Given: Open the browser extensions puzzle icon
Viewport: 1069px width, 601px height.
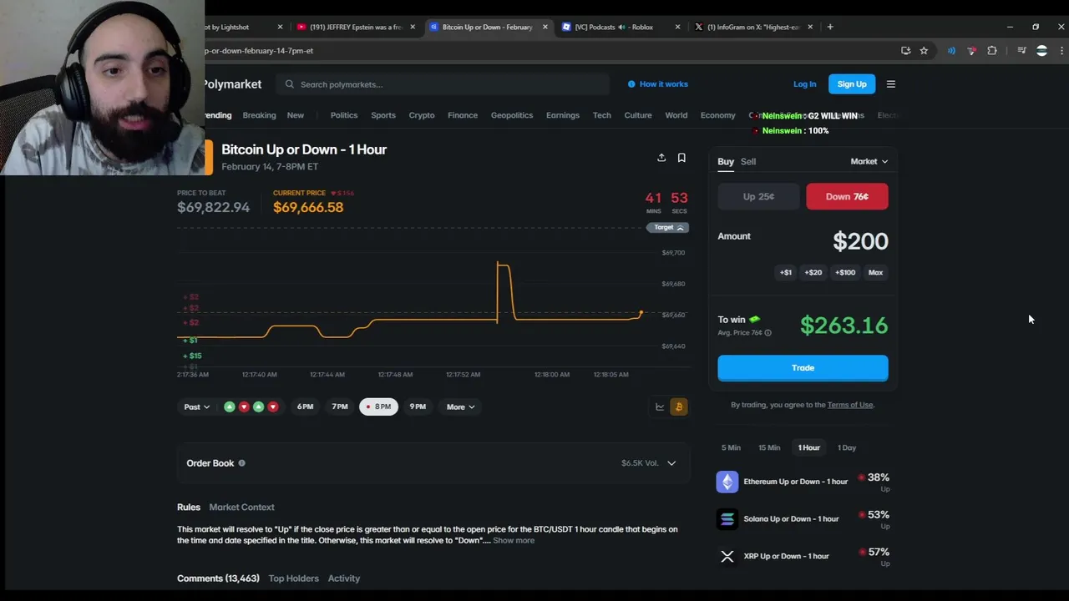Looking at the screenshot, I should point(992,51).
